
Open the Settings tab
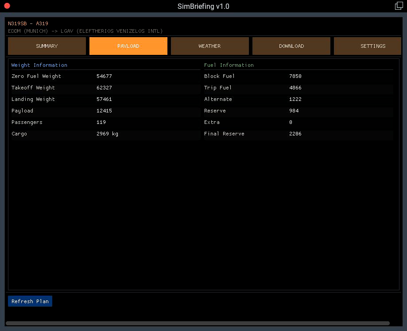[372, 46]
